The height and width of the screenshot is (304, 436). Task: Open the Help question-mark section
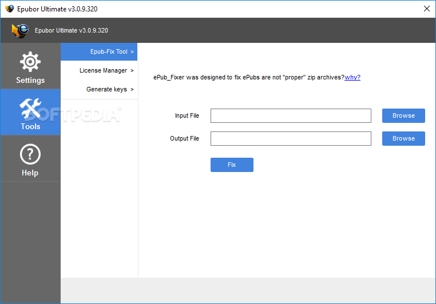click(30, 158)
